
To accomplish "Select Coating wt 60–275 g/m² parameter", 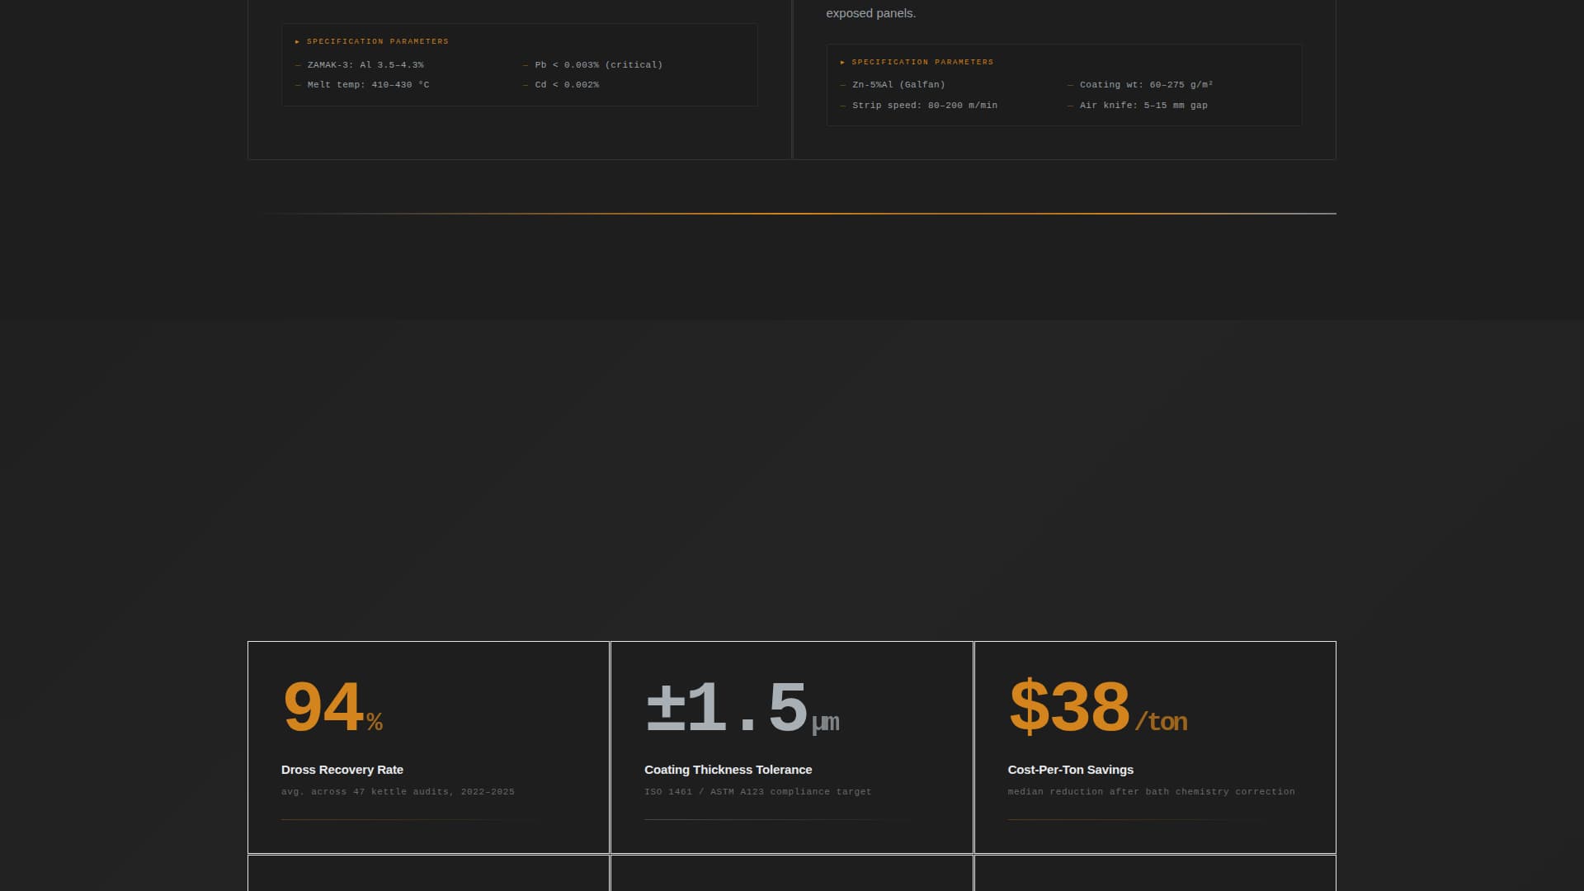I will pyautogui.click(x=1146, y=85).
